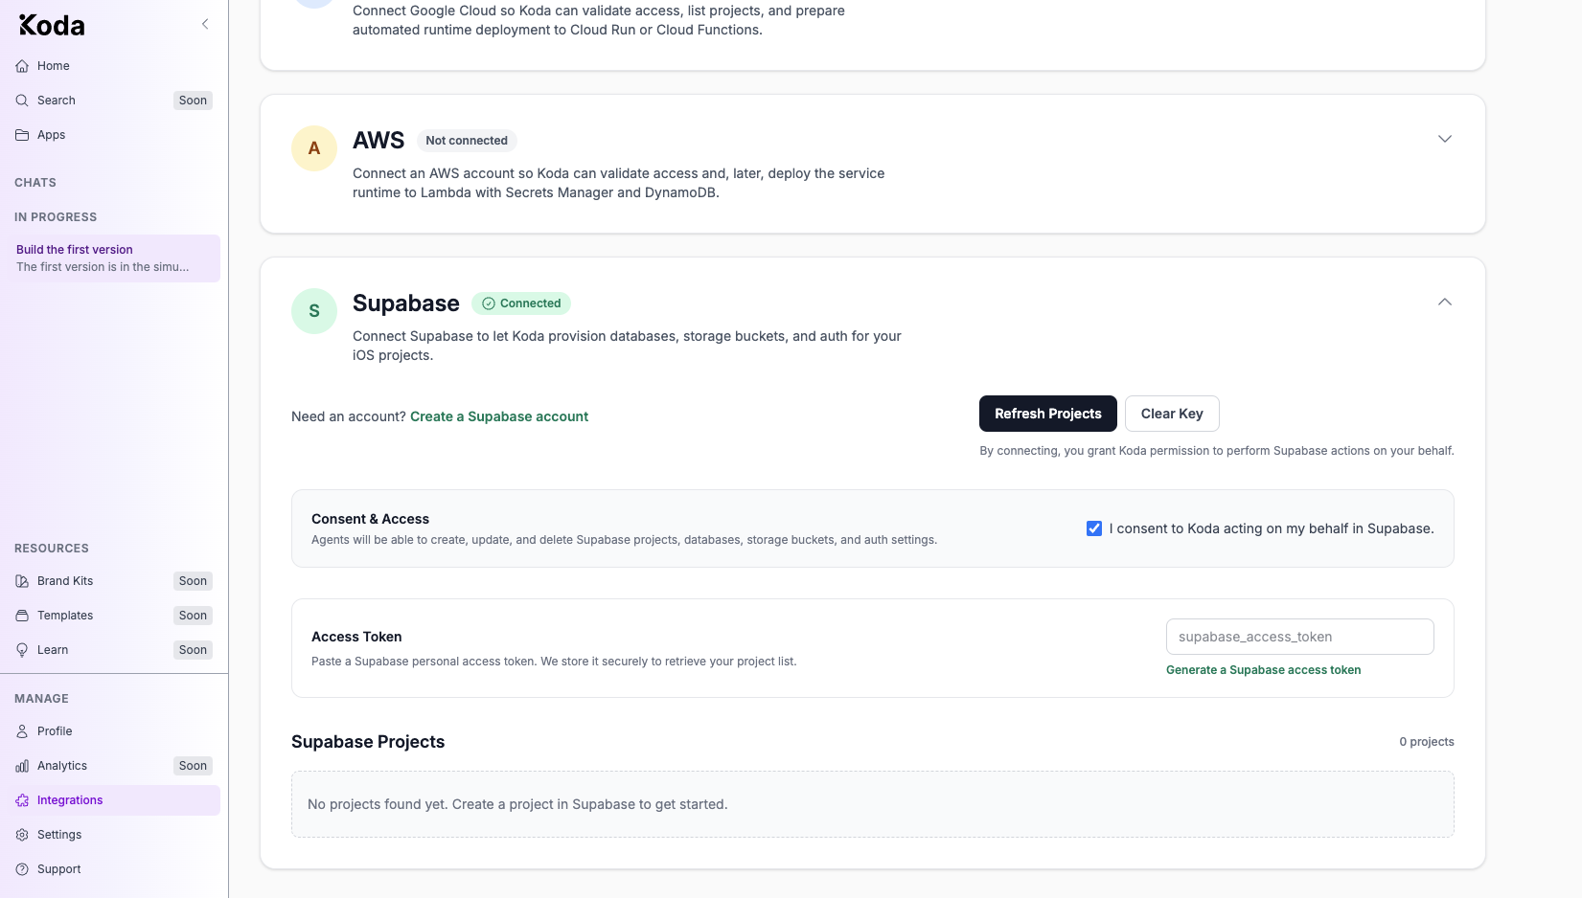The width and height of the screenshot is (1582, 898).
Task: Click the Integrations puzzle icon
Action: 22,800
